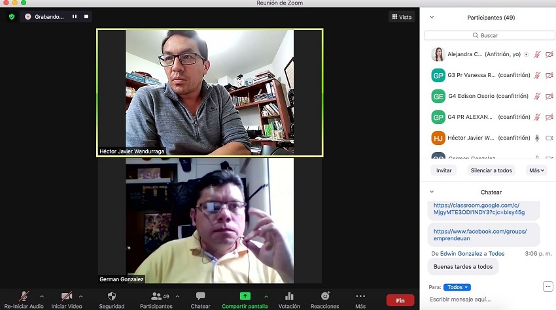Open the Más dropdown in participants panel
This screenshot has width=556, height=310.
point(536,170)
